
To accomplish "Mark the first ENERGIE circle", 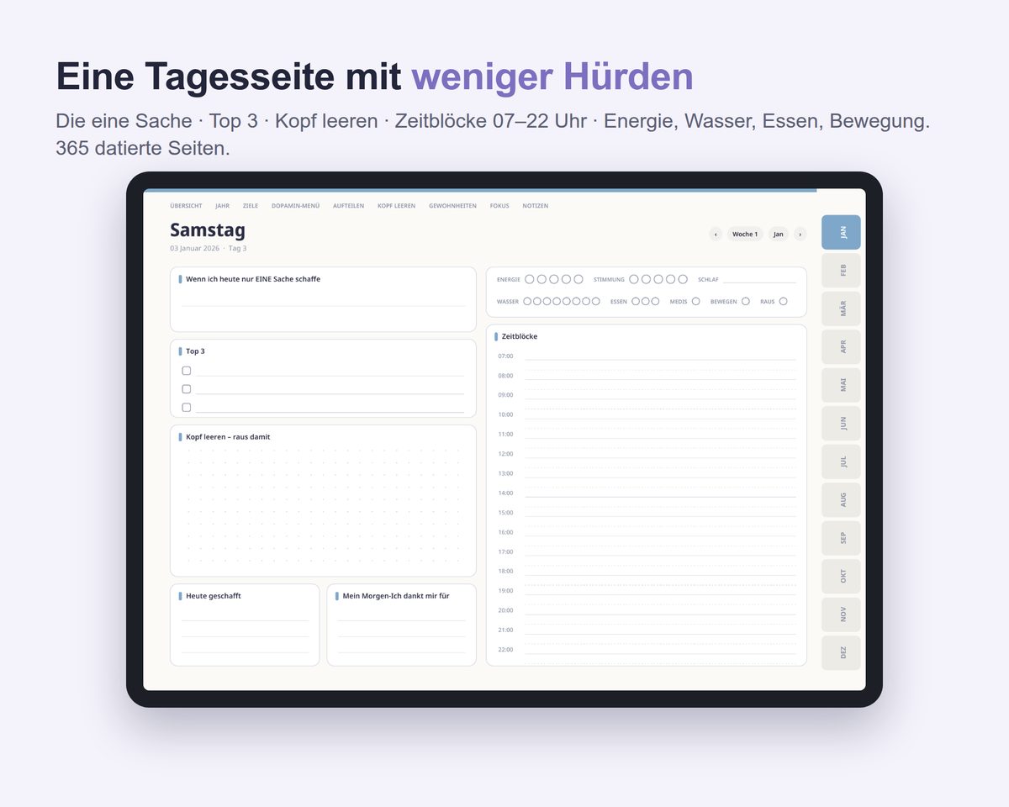I will tap(530, 279).
